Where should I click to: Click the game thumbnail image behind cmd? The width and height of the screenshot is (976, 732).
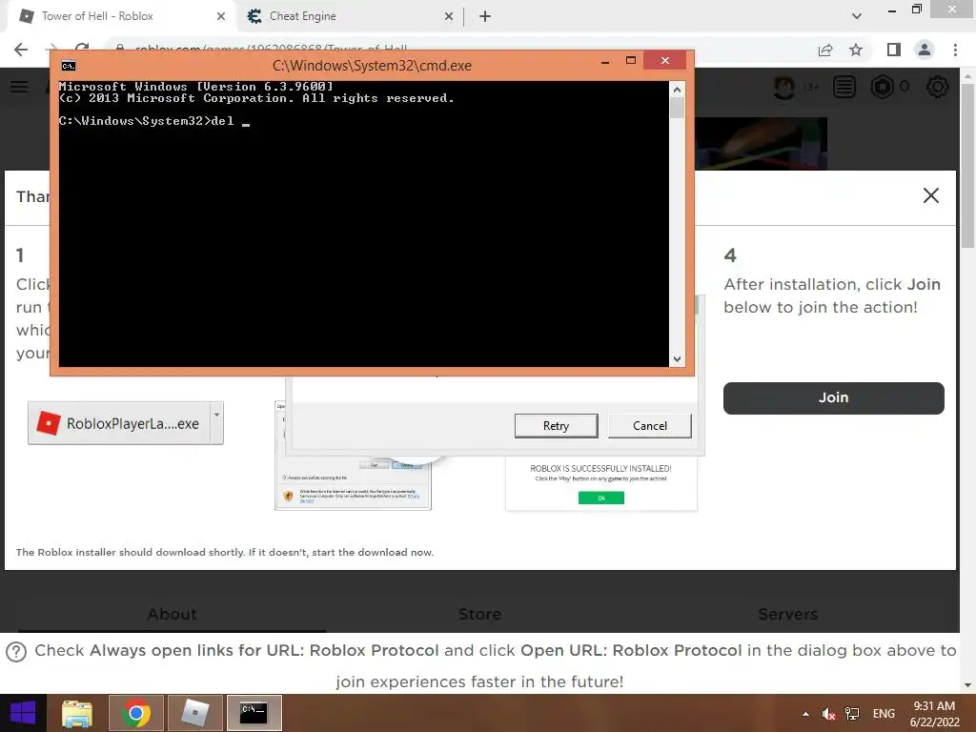[x=761, y=144]
